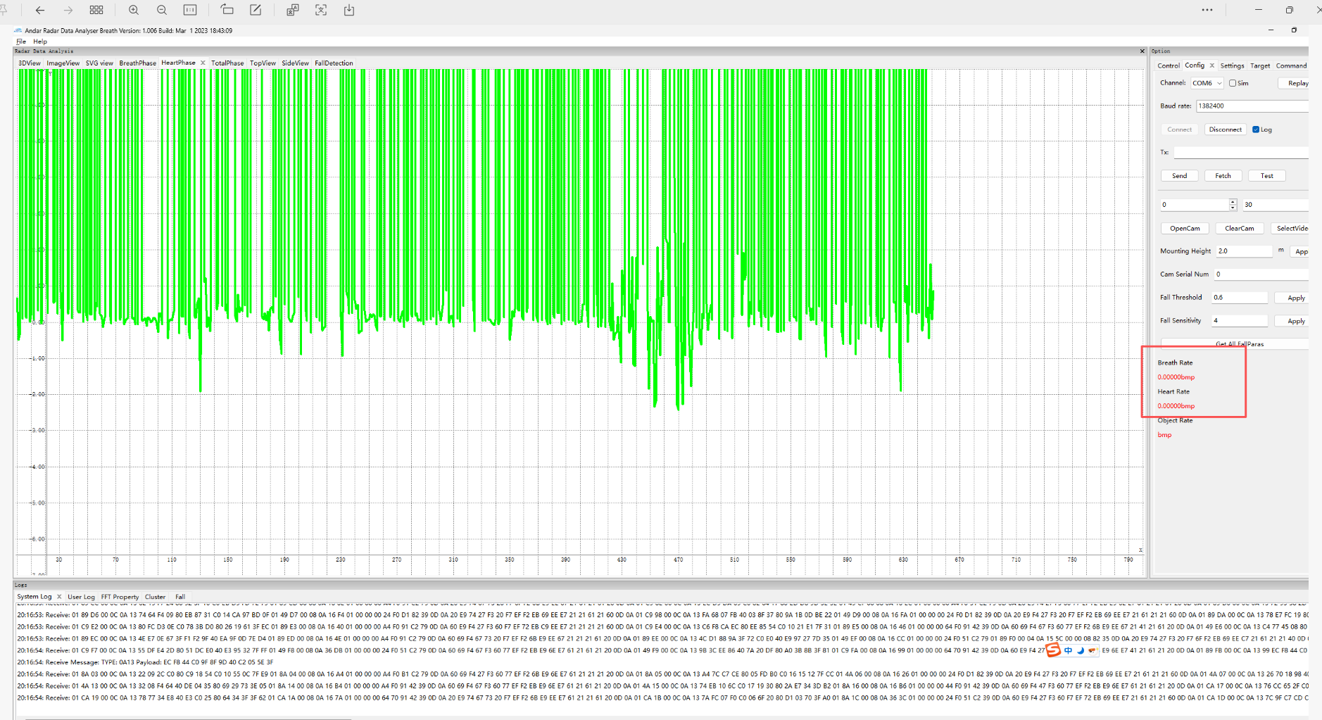Switch to the BreathPhase tab
Screen dimensions: 1322x720
(137, 63)
